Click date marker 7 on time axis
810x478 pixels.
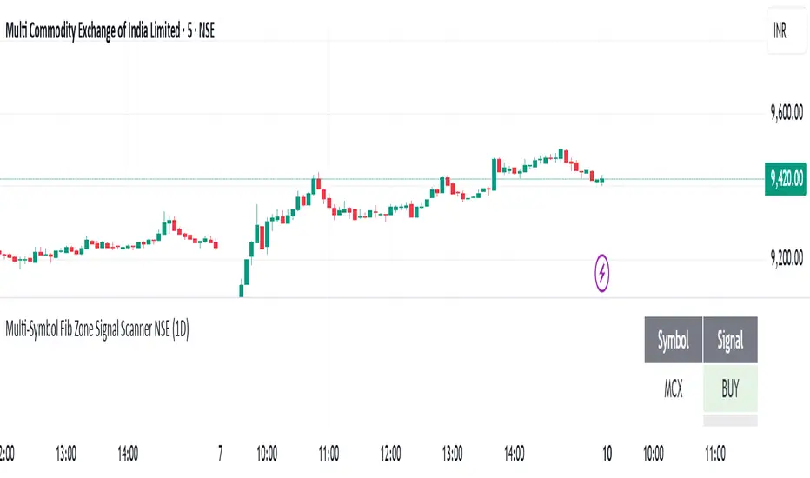point(221,452)
